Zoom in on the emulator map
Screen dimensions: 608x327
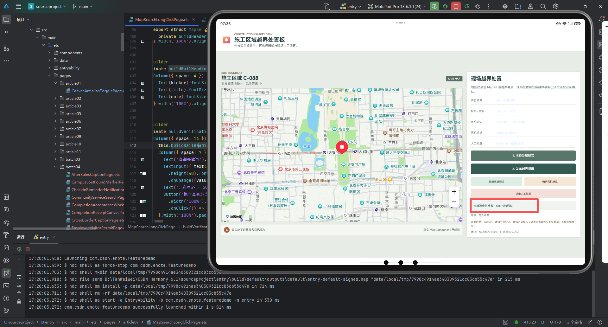point(454,192)
